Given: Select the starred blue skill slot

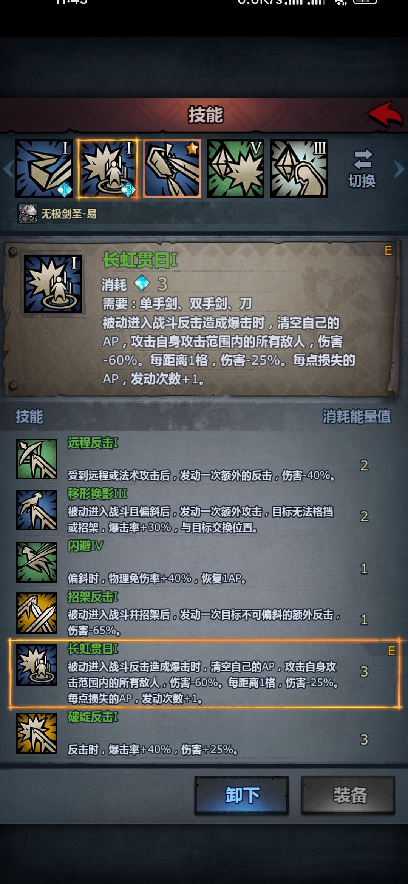Looking at the screenshot, I should coord(172,168).
